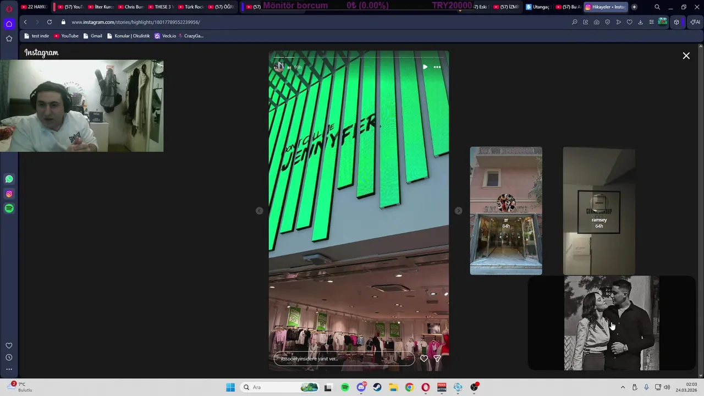
Task: Switch to the Chris Bum tab
Action: (130, 7)
